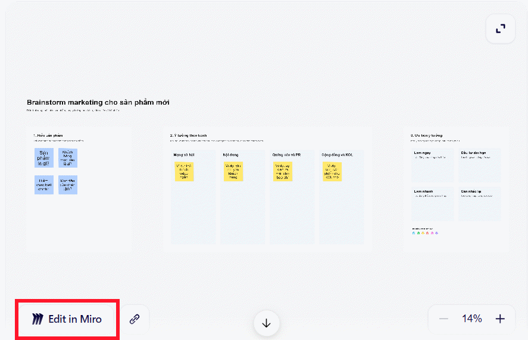Select the blue "Khách hàng mục tiêu" sticky note
Screen dimensions: 528x340
68,158
